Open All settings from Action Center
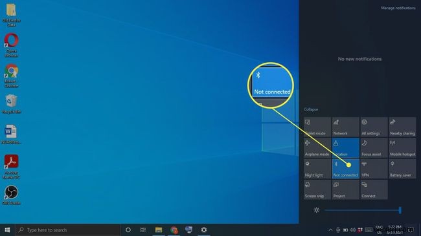Screen dimensions: 421x236 point(374,127)
